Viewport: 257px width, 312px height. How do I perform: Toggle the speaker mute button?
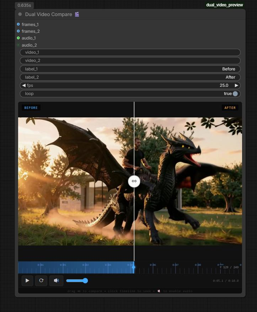(x=56, y=281)
